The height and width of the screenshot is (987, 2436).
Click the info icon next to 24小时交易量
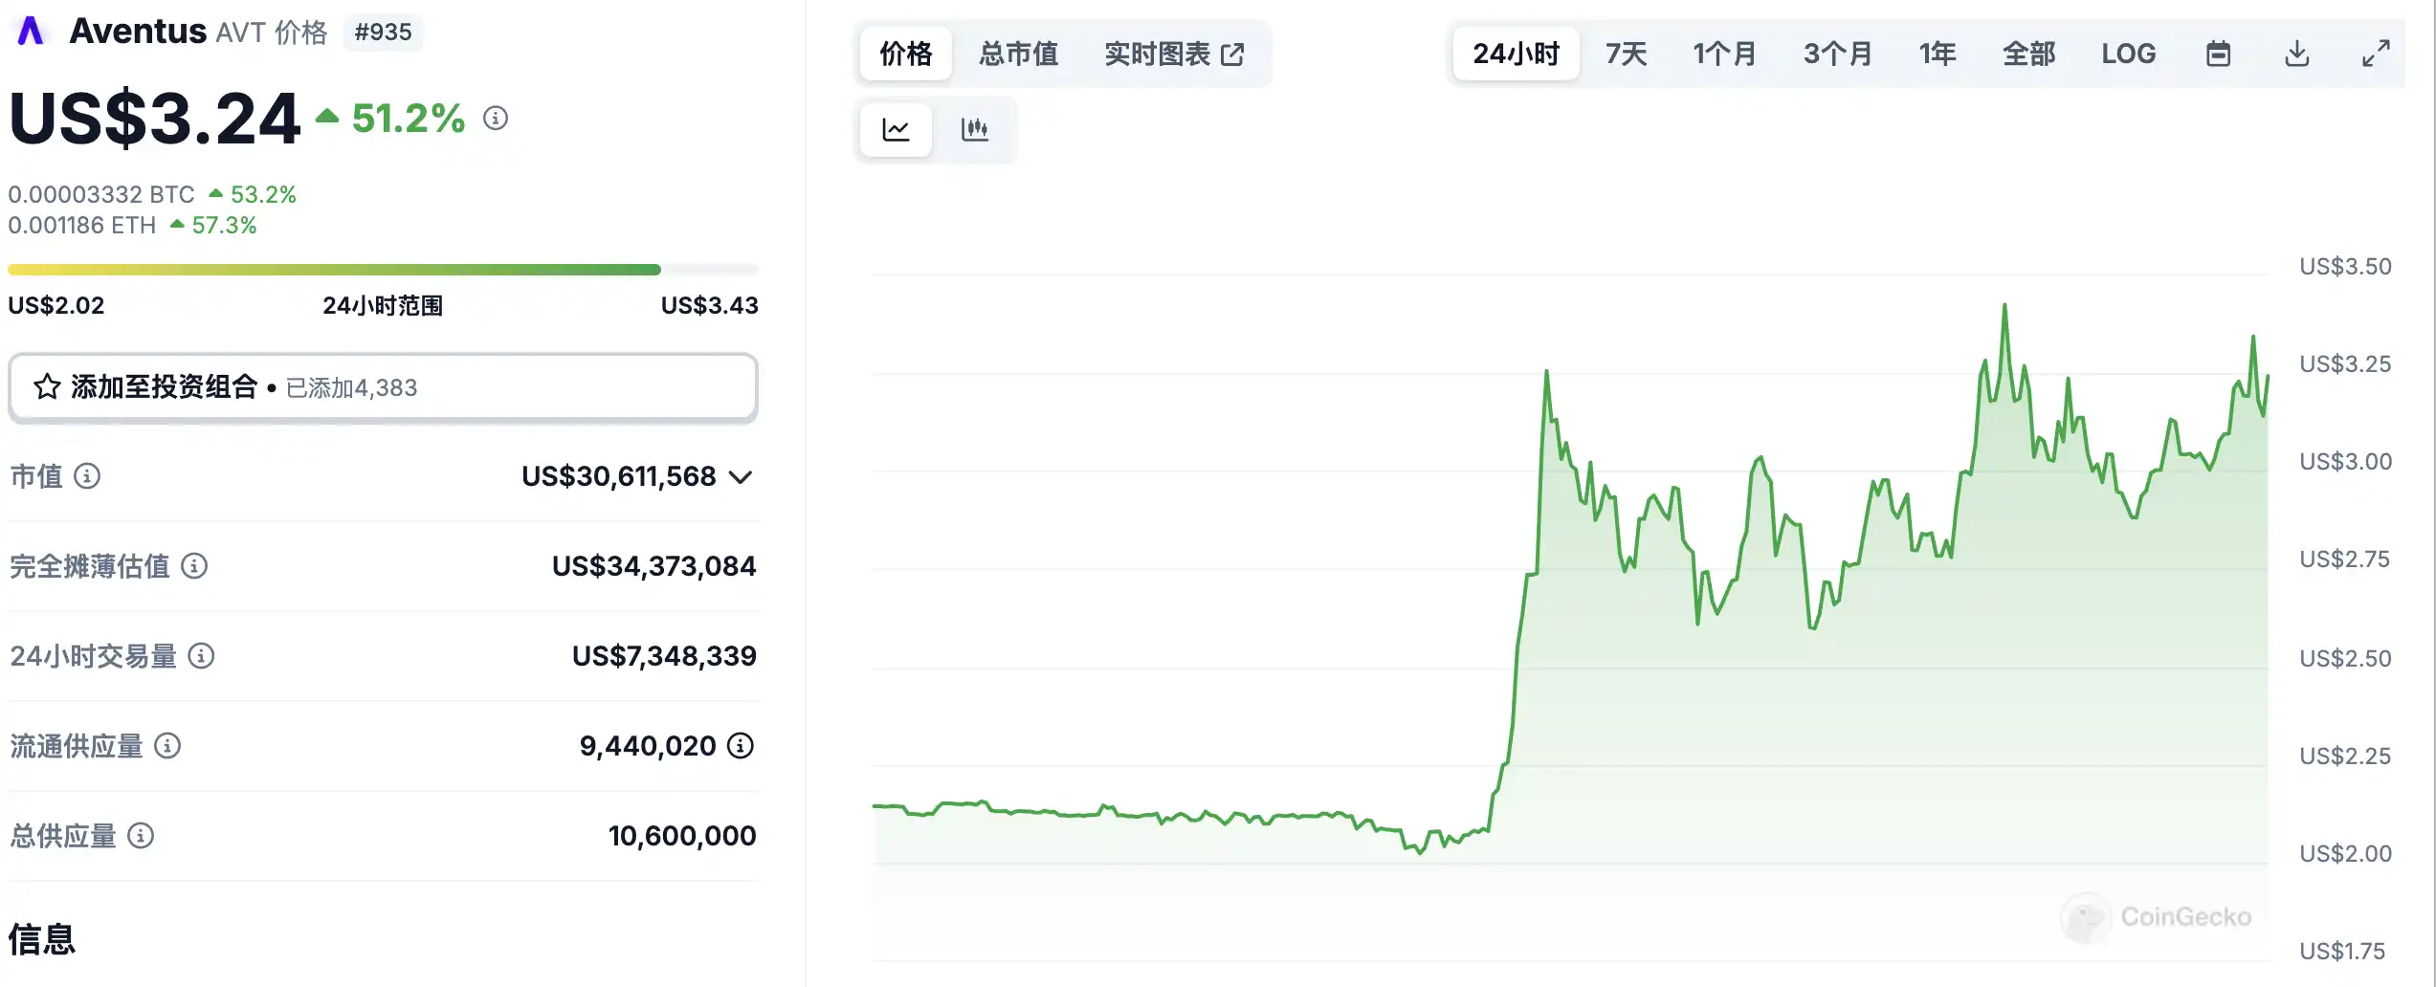[201, 655]
